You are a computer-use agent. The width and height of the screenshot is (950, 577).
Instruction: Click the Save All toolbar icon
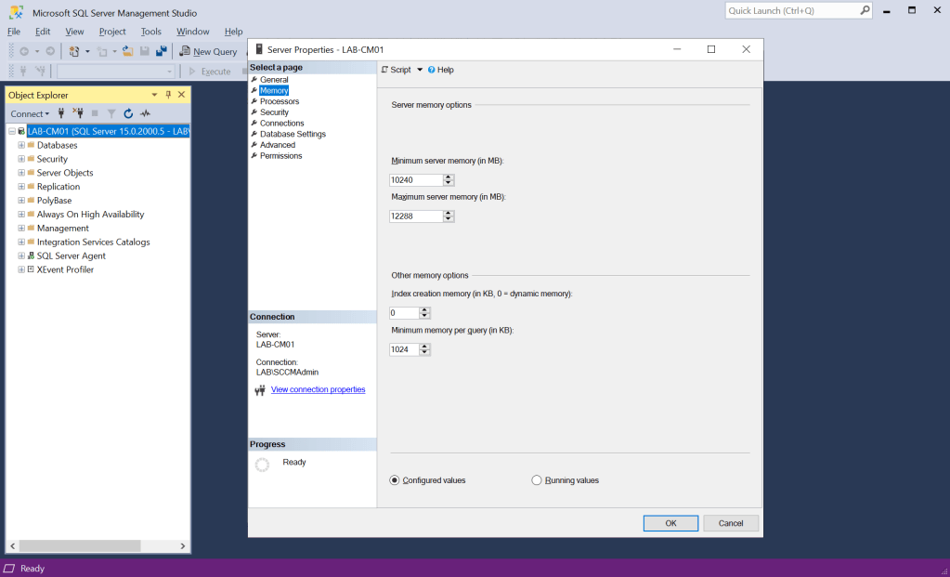pos(161,51)
